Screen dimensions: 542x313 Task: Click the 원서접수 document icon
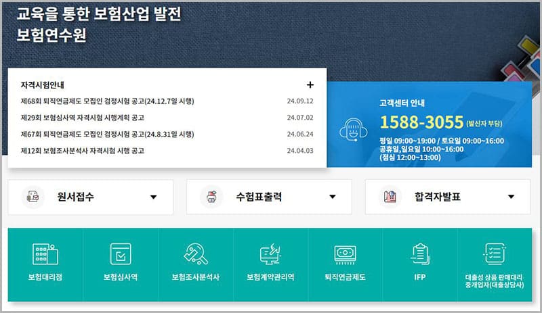[33, 197]
